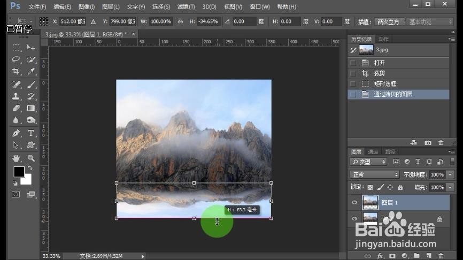Open layer blend mode 正常 dropdown
463x260 pixels.
coord(374,174)
